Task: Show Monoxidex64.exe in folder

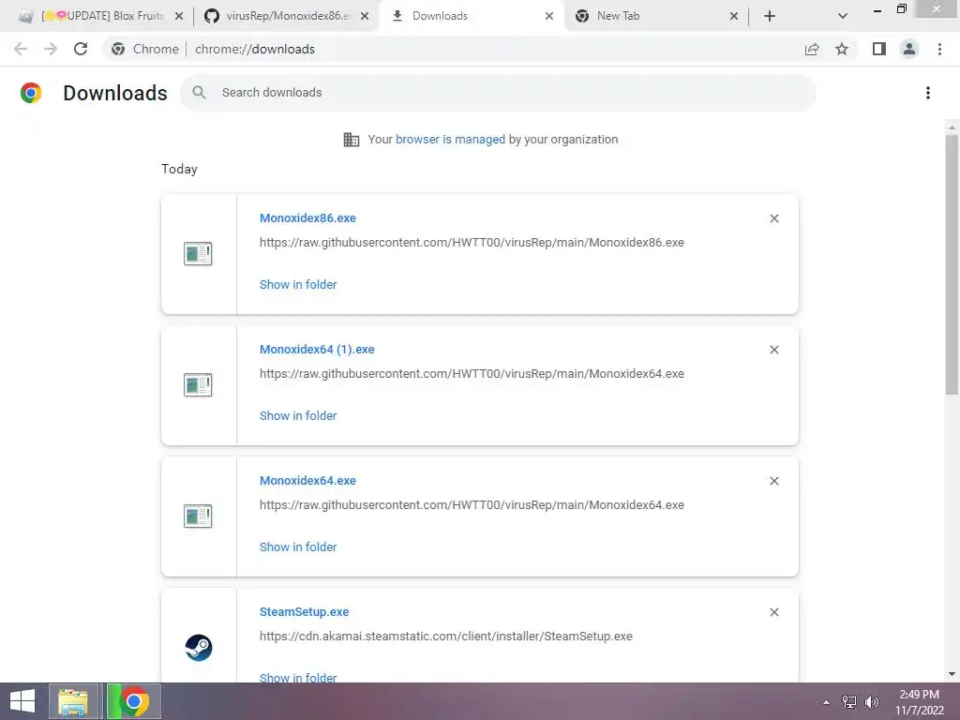Action: pyautogui.click(x=298, y=547)
